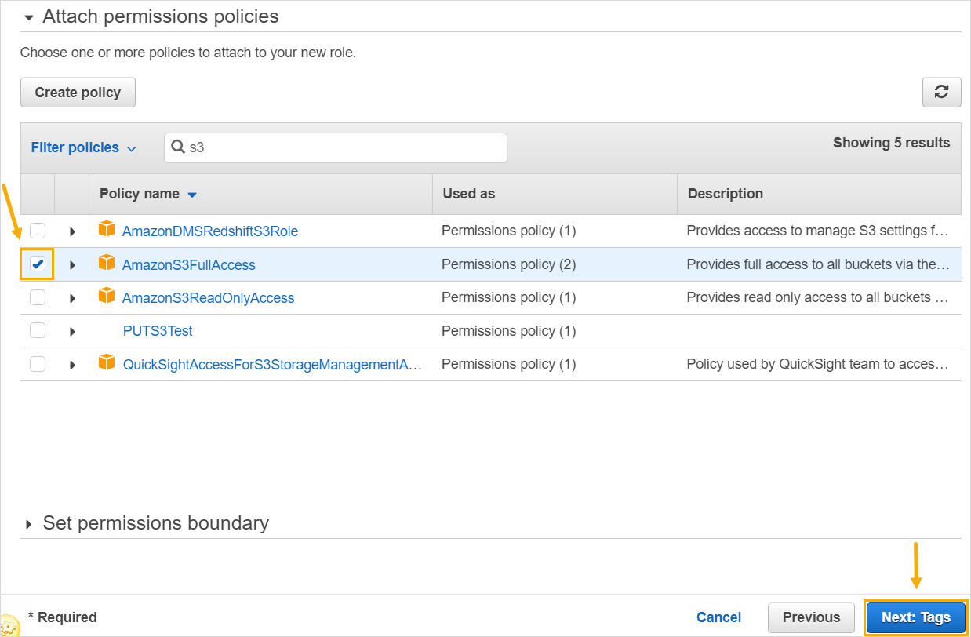Click Permissions policy (2) for AmazonS3FullAccess

(509, 265)
